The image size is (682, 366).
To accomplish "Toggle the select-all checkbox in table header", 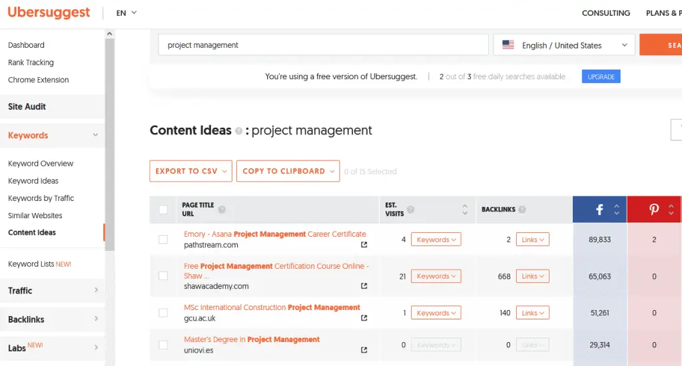I will click(163, 210).
